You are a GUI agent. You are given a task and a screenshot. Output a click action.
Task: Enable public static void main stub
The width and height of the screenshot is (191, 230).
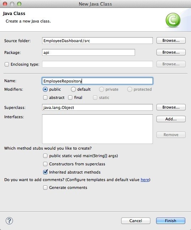pos(45,156)
